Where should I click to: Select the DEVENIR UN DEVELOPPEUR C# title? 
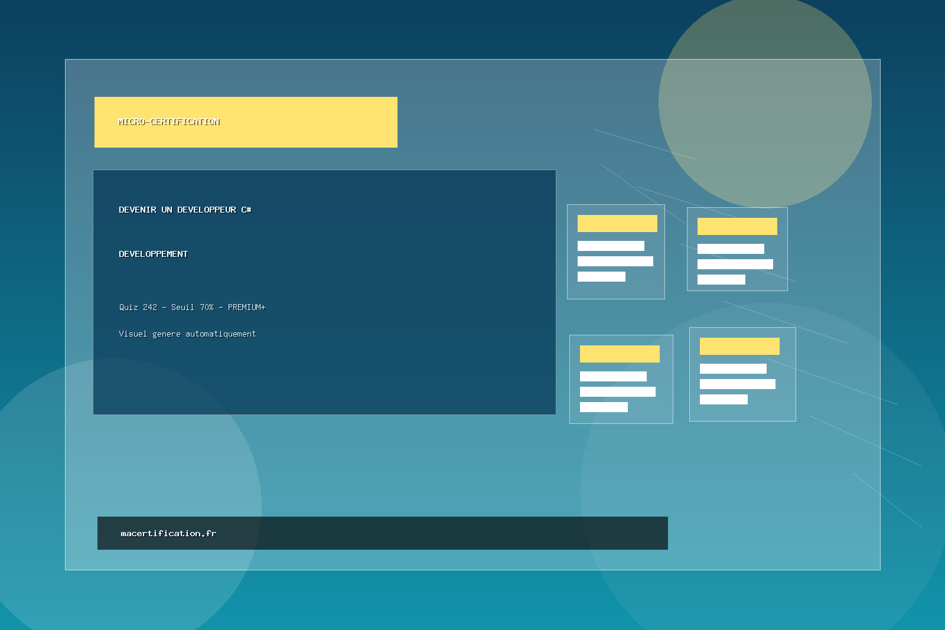(x=185, y=210)
